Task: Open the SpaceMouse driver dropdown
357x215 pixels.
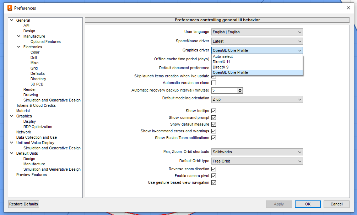Action: 257,41
